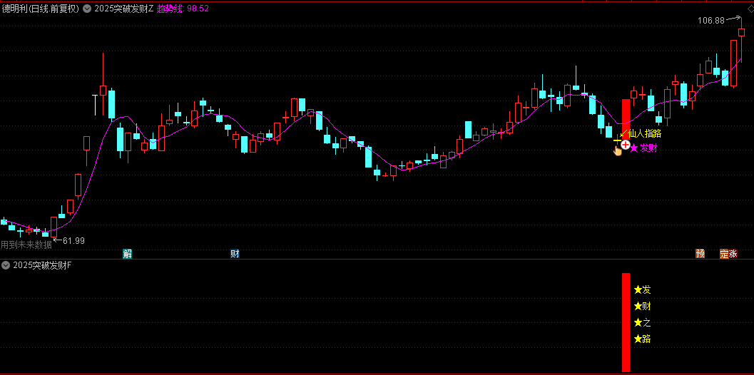
Task: Open the 涨 marker icon
Action: coord(733,254)
